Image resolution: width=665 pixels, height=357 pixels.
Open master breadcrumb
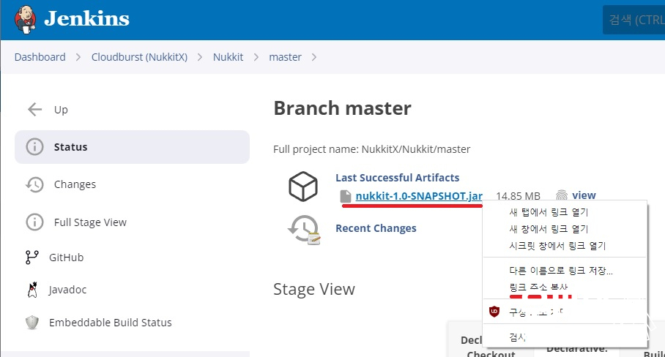(x=285, y=57)
